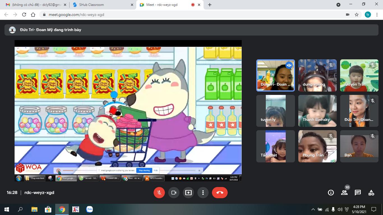Select Thanh Binhsky's video tile
Image resolution: width=383 pixels, height=215 pixels.
(317, 111)
